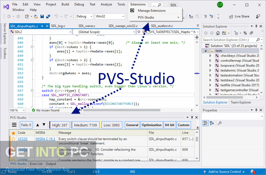Toggle Medium: 7109 severity filter
266x175 pixels.
[x=85, y=125]
